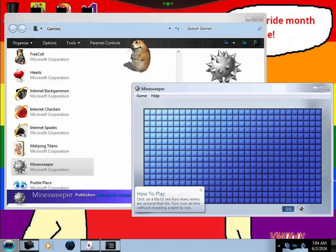Click the Minesweeper icon in details pane

click(20, 198)
